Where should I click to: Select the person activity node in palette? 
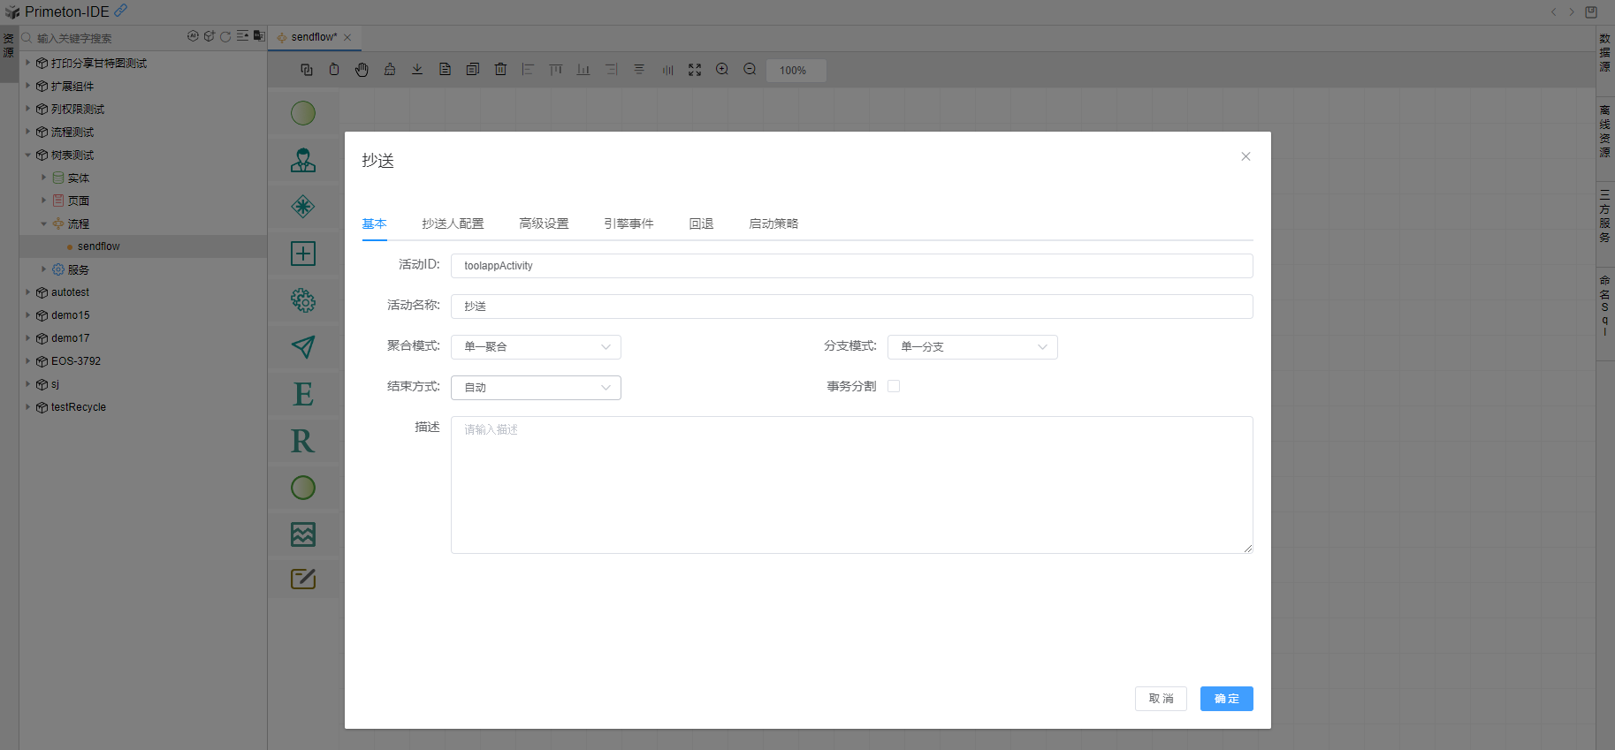pyautogui.click(x=303, y=160)
